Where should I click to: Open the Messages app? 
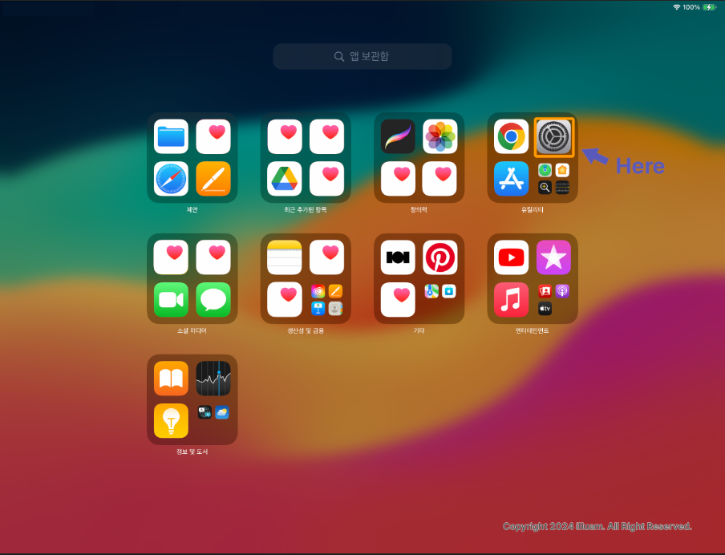(x=213, y=300)
